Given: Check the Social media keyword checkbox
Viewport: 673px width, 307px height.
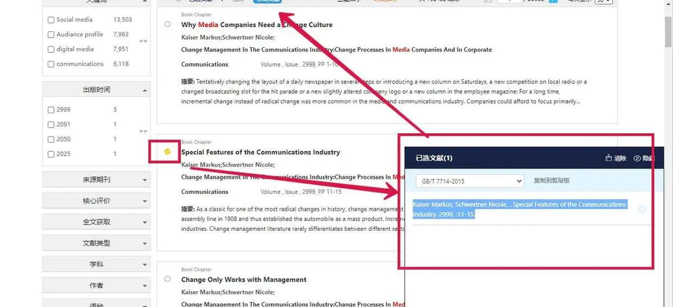Looking at the screenshot, I should pos(51,20).
